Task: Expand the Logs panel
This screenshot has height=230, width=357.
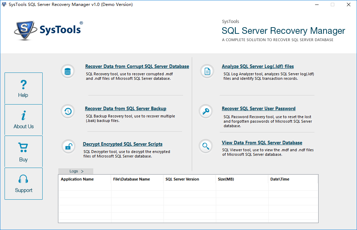Action: point(75,171)
